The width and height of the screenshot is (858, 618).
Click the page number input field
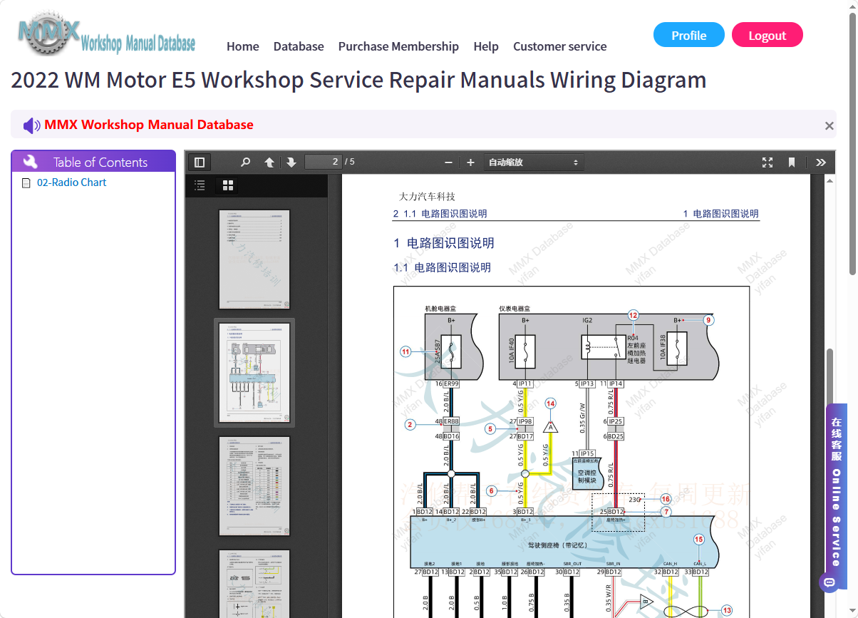click(x=324, y=162)
